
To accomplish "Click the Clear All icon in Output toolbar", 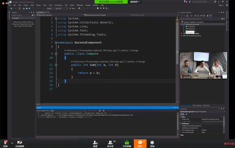I will click(x=100, y=111).
